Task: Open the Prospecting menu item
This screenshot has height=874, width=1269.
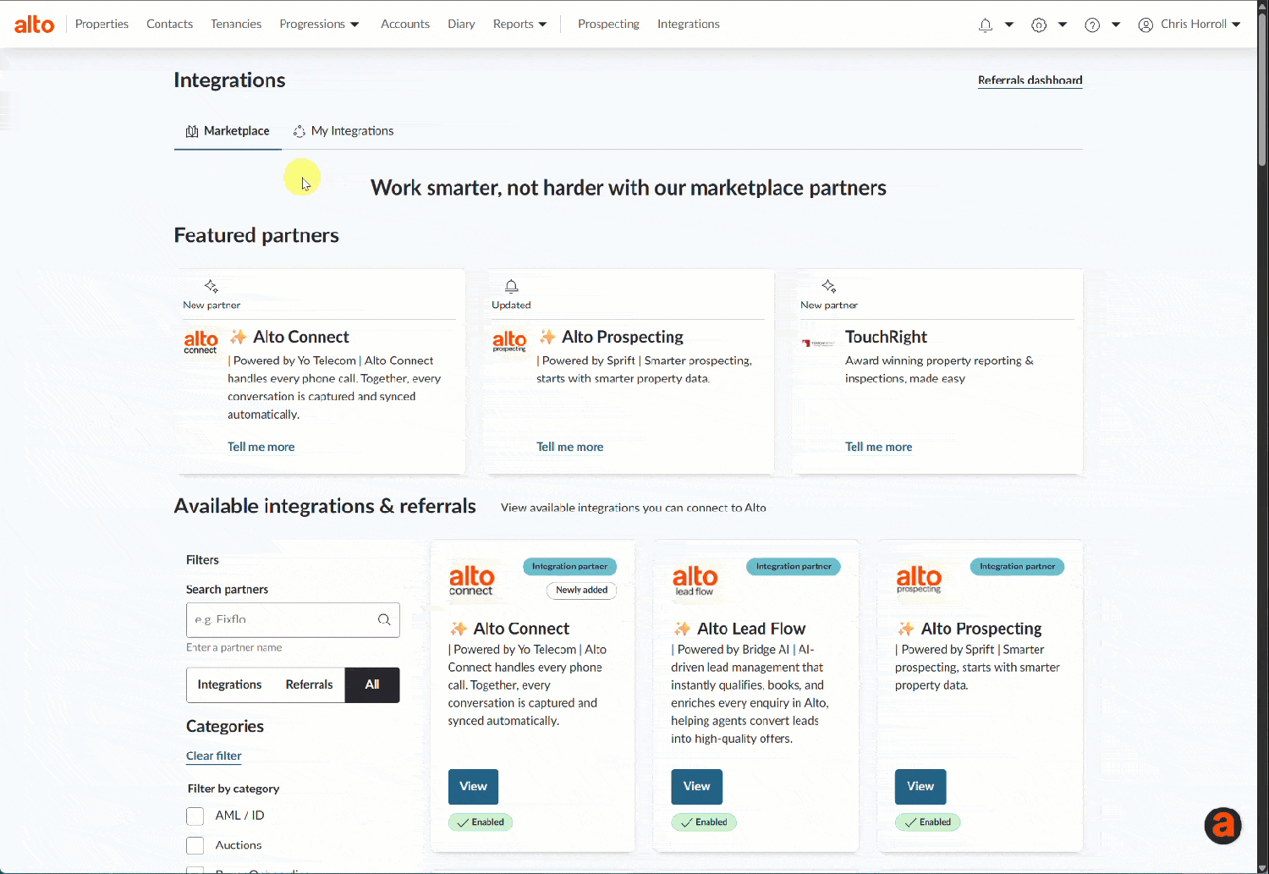Action: coord(608,25)
